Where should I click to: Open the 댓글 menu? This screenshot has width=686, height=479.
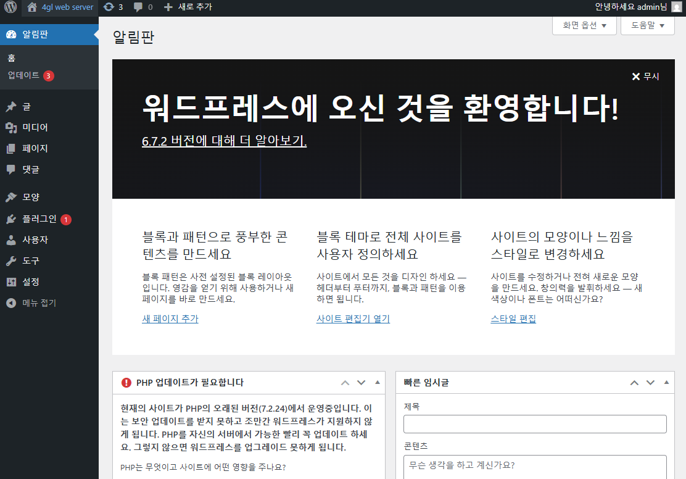49,170
